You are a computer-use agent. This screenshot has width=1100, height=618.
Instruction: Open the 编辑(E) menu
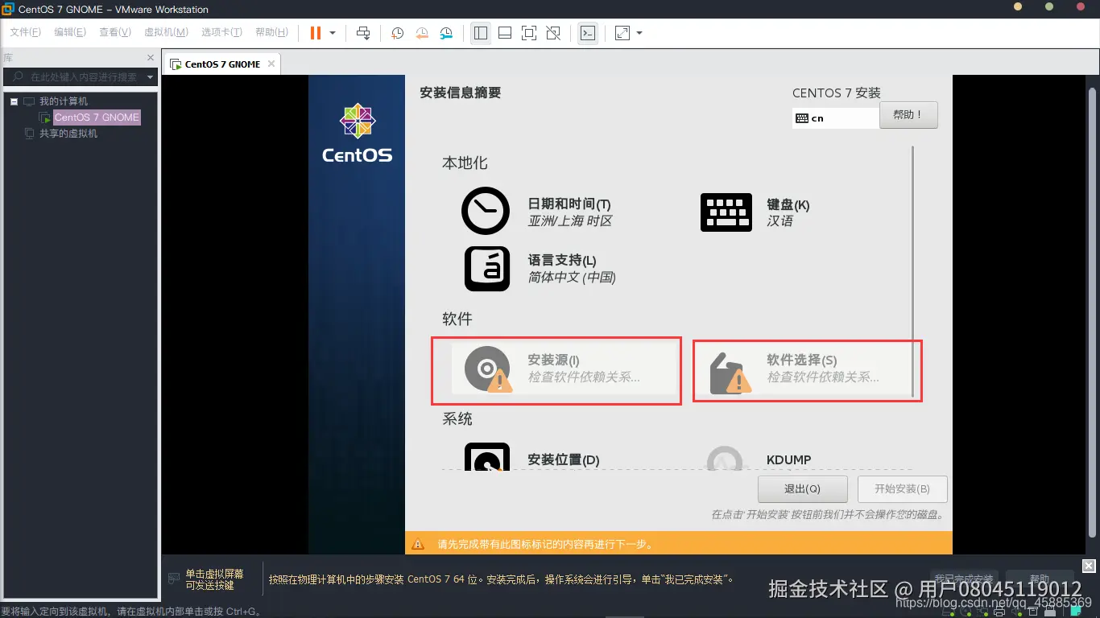click(70, 32)
